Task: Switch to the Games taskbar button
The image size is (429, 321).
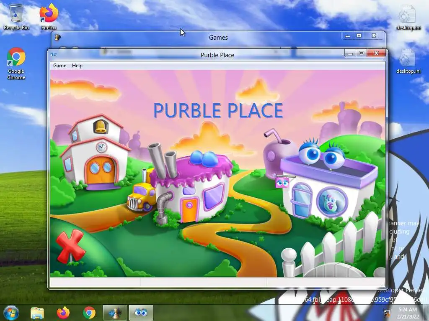Action: click(115, 313)
